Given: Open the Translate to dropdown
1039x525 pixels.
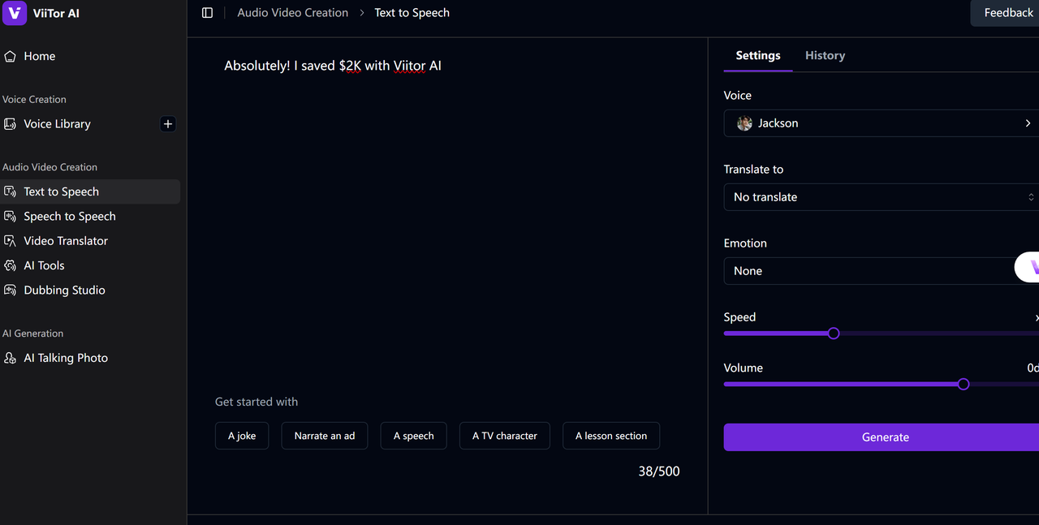Looking at the screenshot, I should point(881,197).
